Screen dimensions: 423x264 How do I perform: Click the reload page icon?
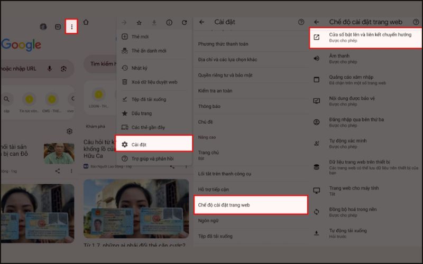click(184, 23)
